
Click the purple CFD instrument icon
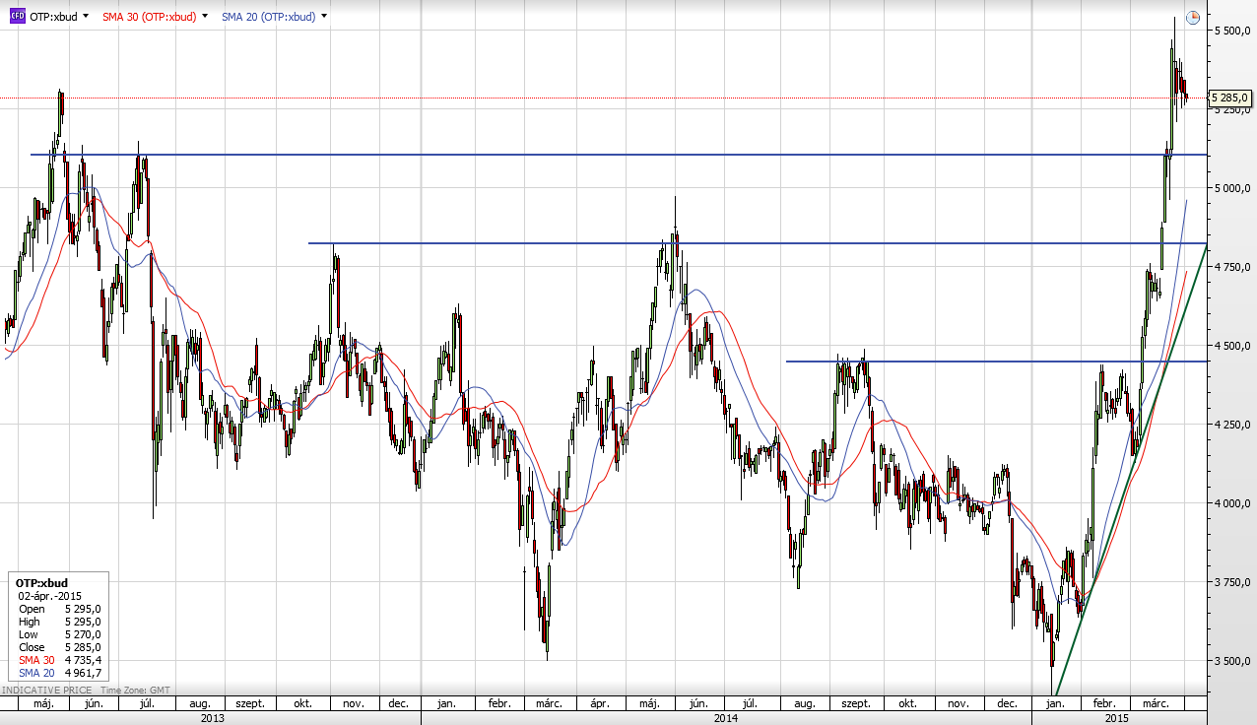[17, 17]
